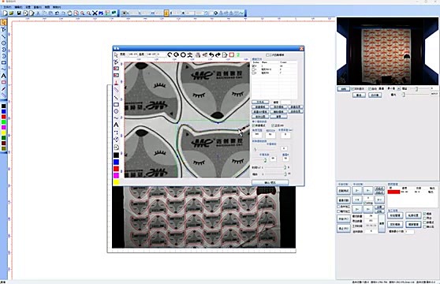Click the first numeric field under dialog checkboxes
440x284 pixels.
coord(257,135)
